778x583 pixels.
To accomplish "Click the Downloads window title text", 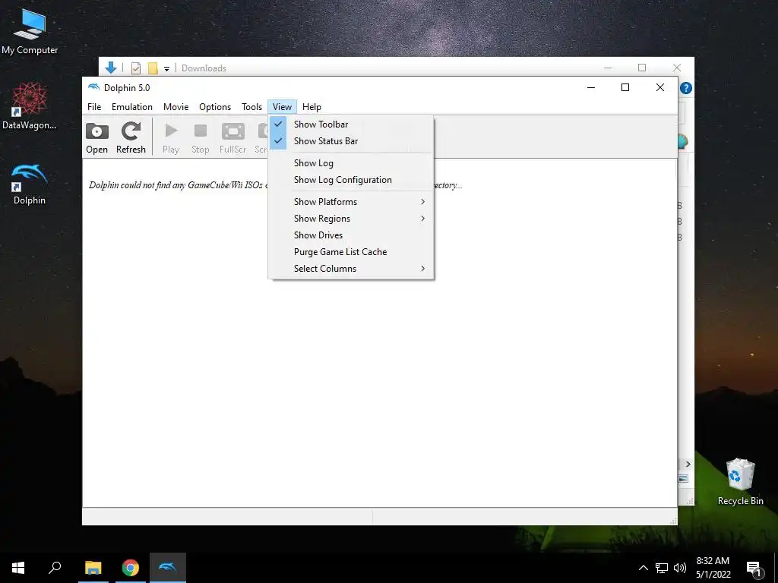I will pos(204,68).
